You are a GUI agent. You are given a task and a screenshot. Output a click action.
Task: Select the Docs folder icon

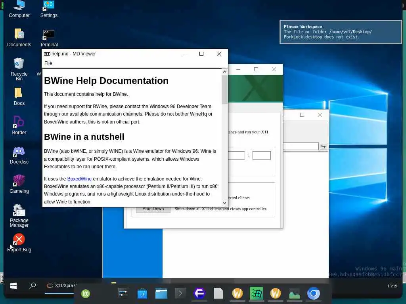click(19, 97)
